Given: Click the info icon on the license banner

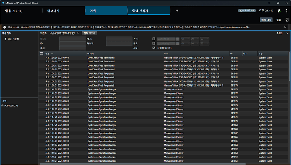Looking at the screenshot, I should pyautogui.click(x=5, y=27).
